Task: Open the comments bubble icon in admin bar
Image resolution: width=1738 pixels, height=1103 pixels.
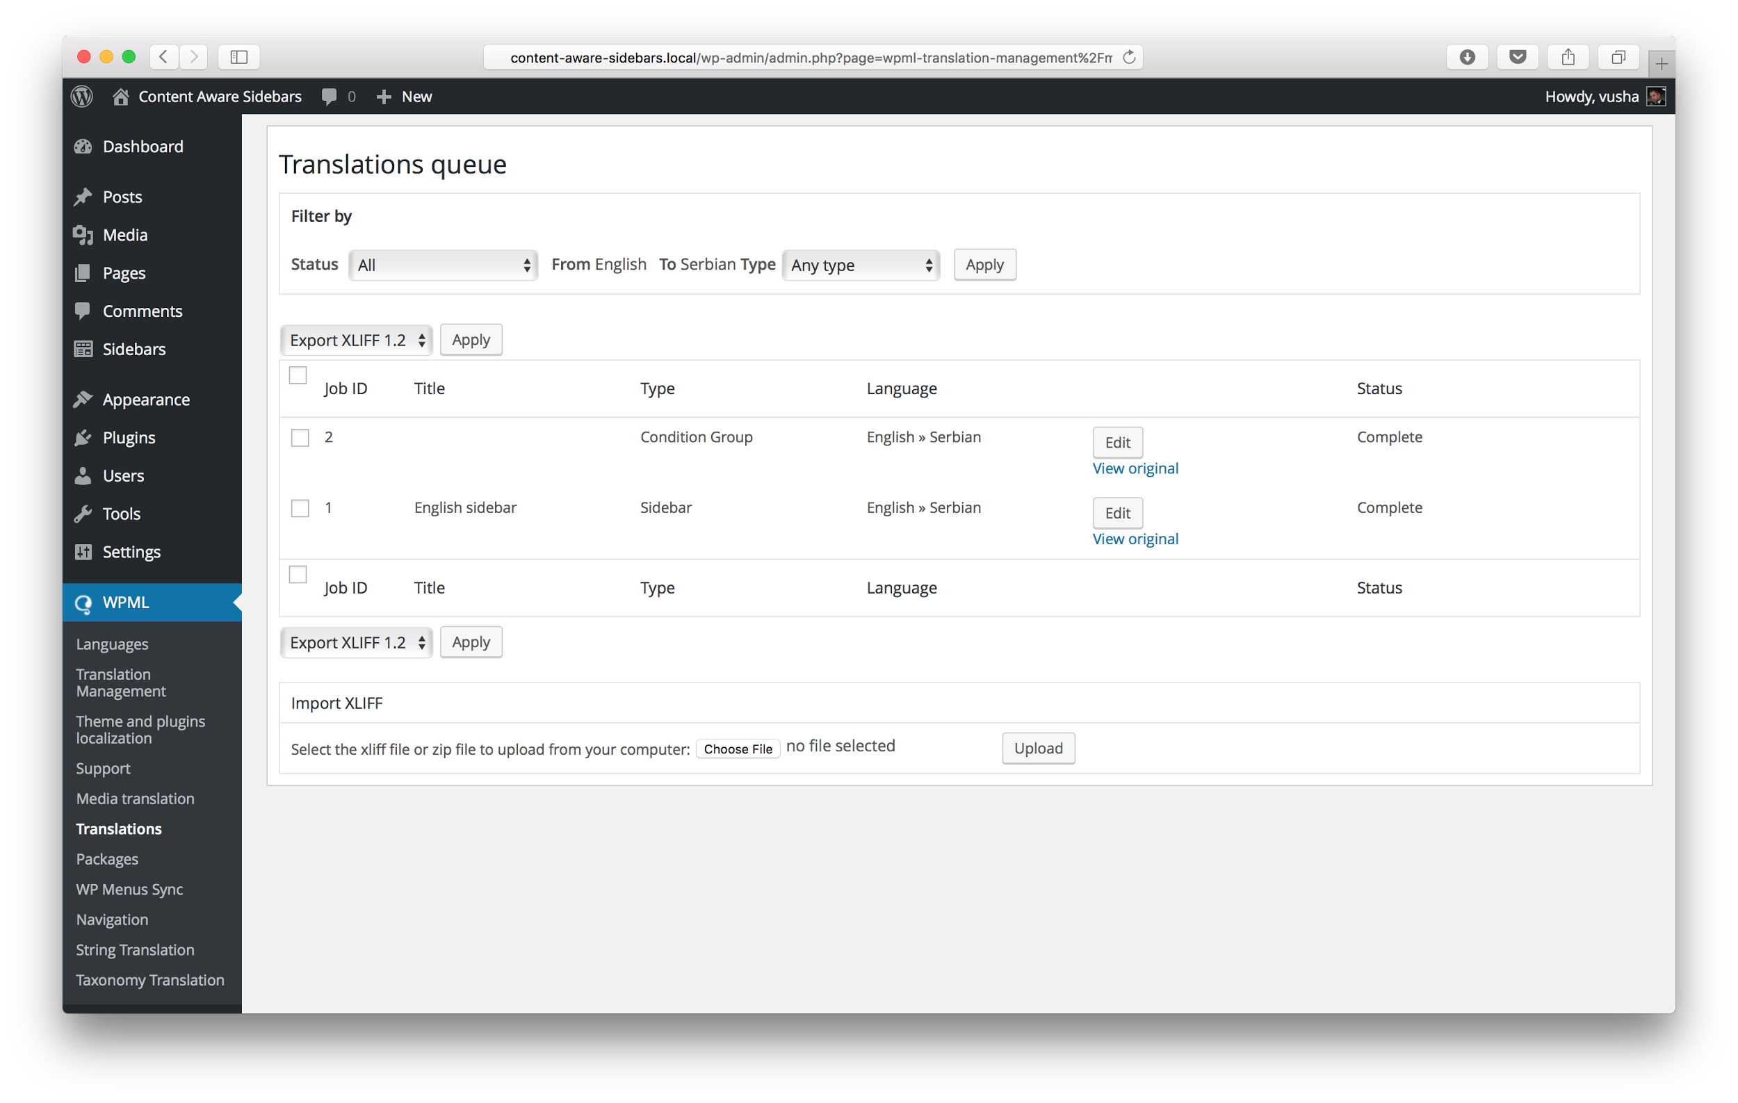Action: [x=330, y=97]
